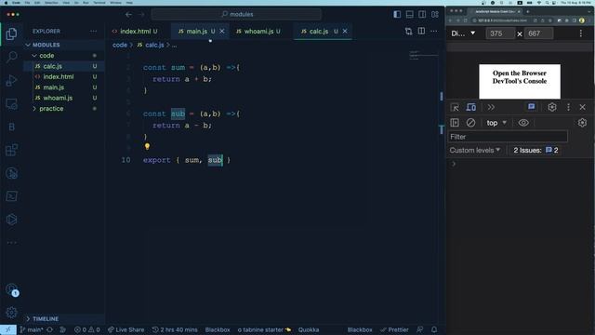Open notifications bell in status bar
Image resolution: width=595 pixels, height=335 pixels.
tap(434, 329)
